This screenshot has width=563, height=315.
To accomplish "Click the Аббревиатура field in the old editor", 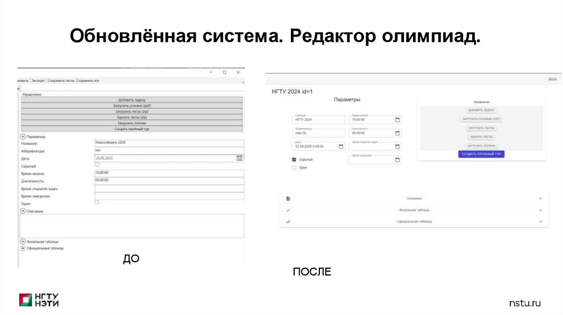I will point(169,150).
